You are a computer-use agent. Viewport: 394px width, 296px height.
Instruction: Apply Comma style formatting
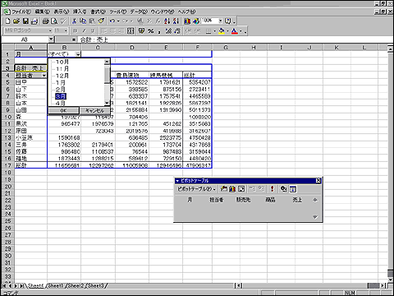(x=159, y=31)
